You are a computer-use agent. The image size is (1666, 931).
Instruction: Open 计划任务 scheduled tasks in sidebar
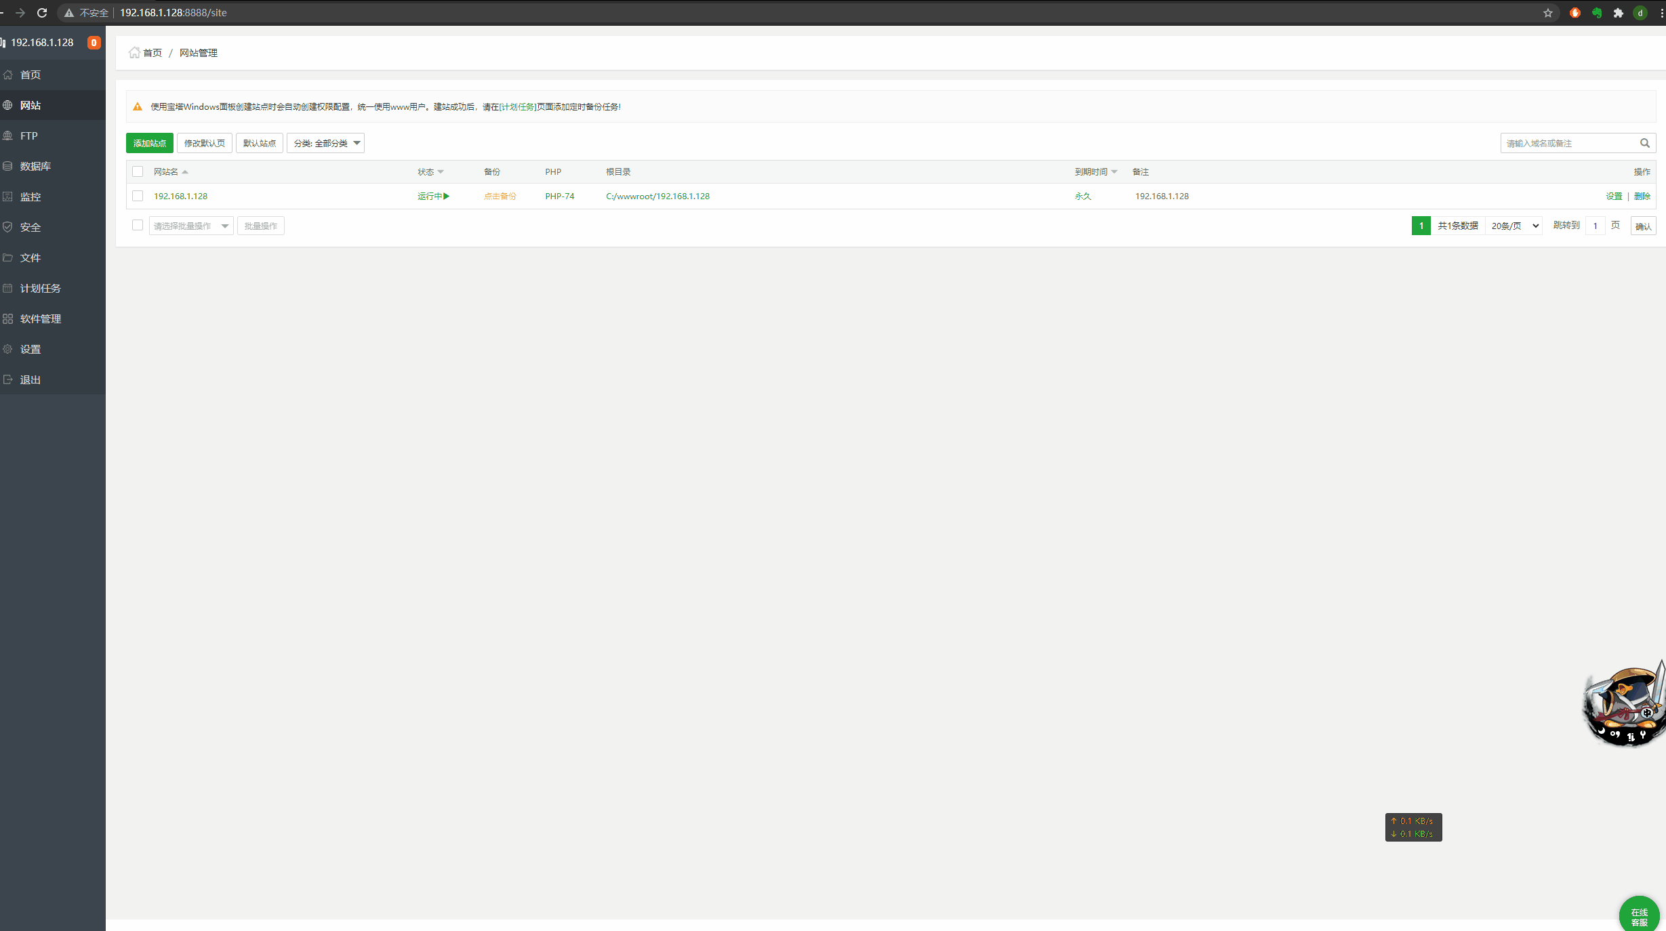coord(52,288)
